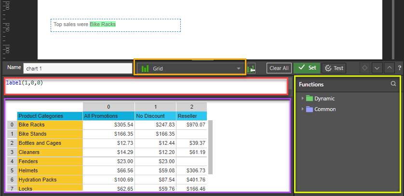Open the Grid source dropdown
The width and height of the screenshot is (404, 196).
[x=190, y=69]
